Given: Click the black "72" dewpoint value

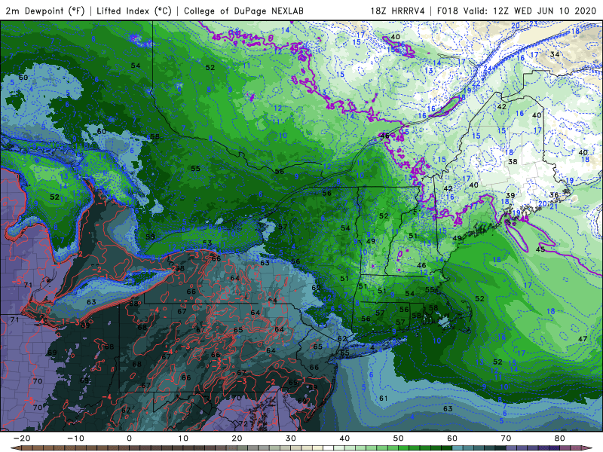Looking at the screenshot, I should tap(243, 424).
